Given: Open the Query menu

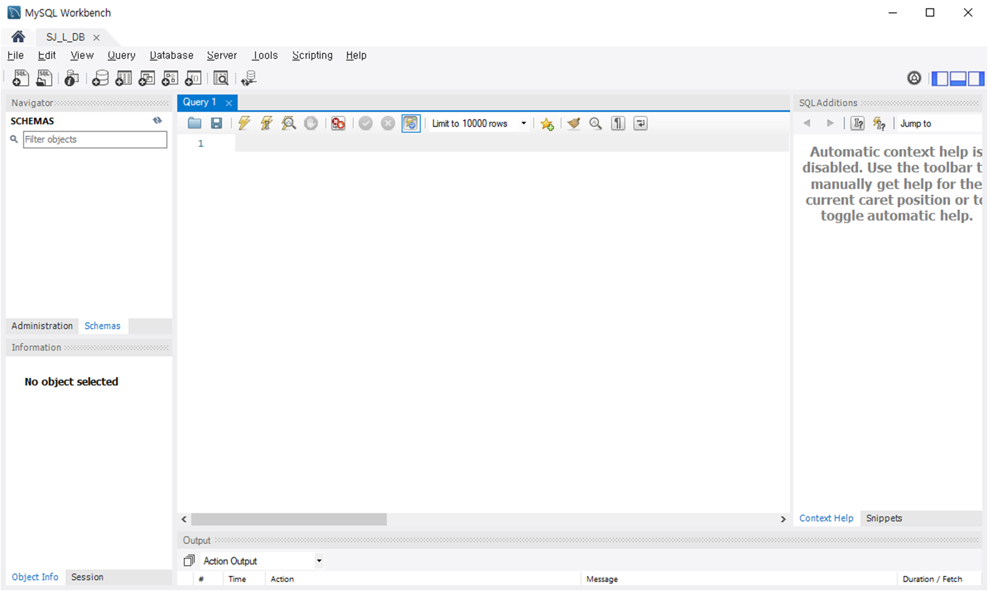Looking at the screenshot, I should 121,55.
